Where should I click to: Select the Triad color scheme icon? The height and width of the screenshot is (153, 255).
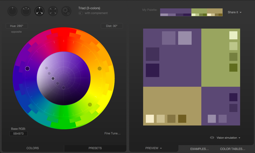(x=39, y=11)
